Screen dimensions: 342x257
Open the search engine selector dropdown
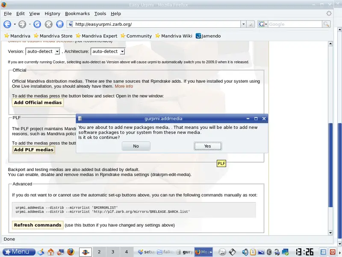pyautogui.click(x=262, y=24)
